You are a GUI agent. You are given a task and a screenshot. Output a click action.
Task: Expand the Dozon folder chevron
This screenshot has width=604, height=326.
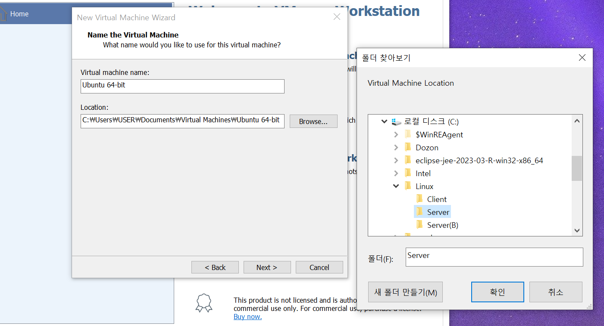point(396,147)
